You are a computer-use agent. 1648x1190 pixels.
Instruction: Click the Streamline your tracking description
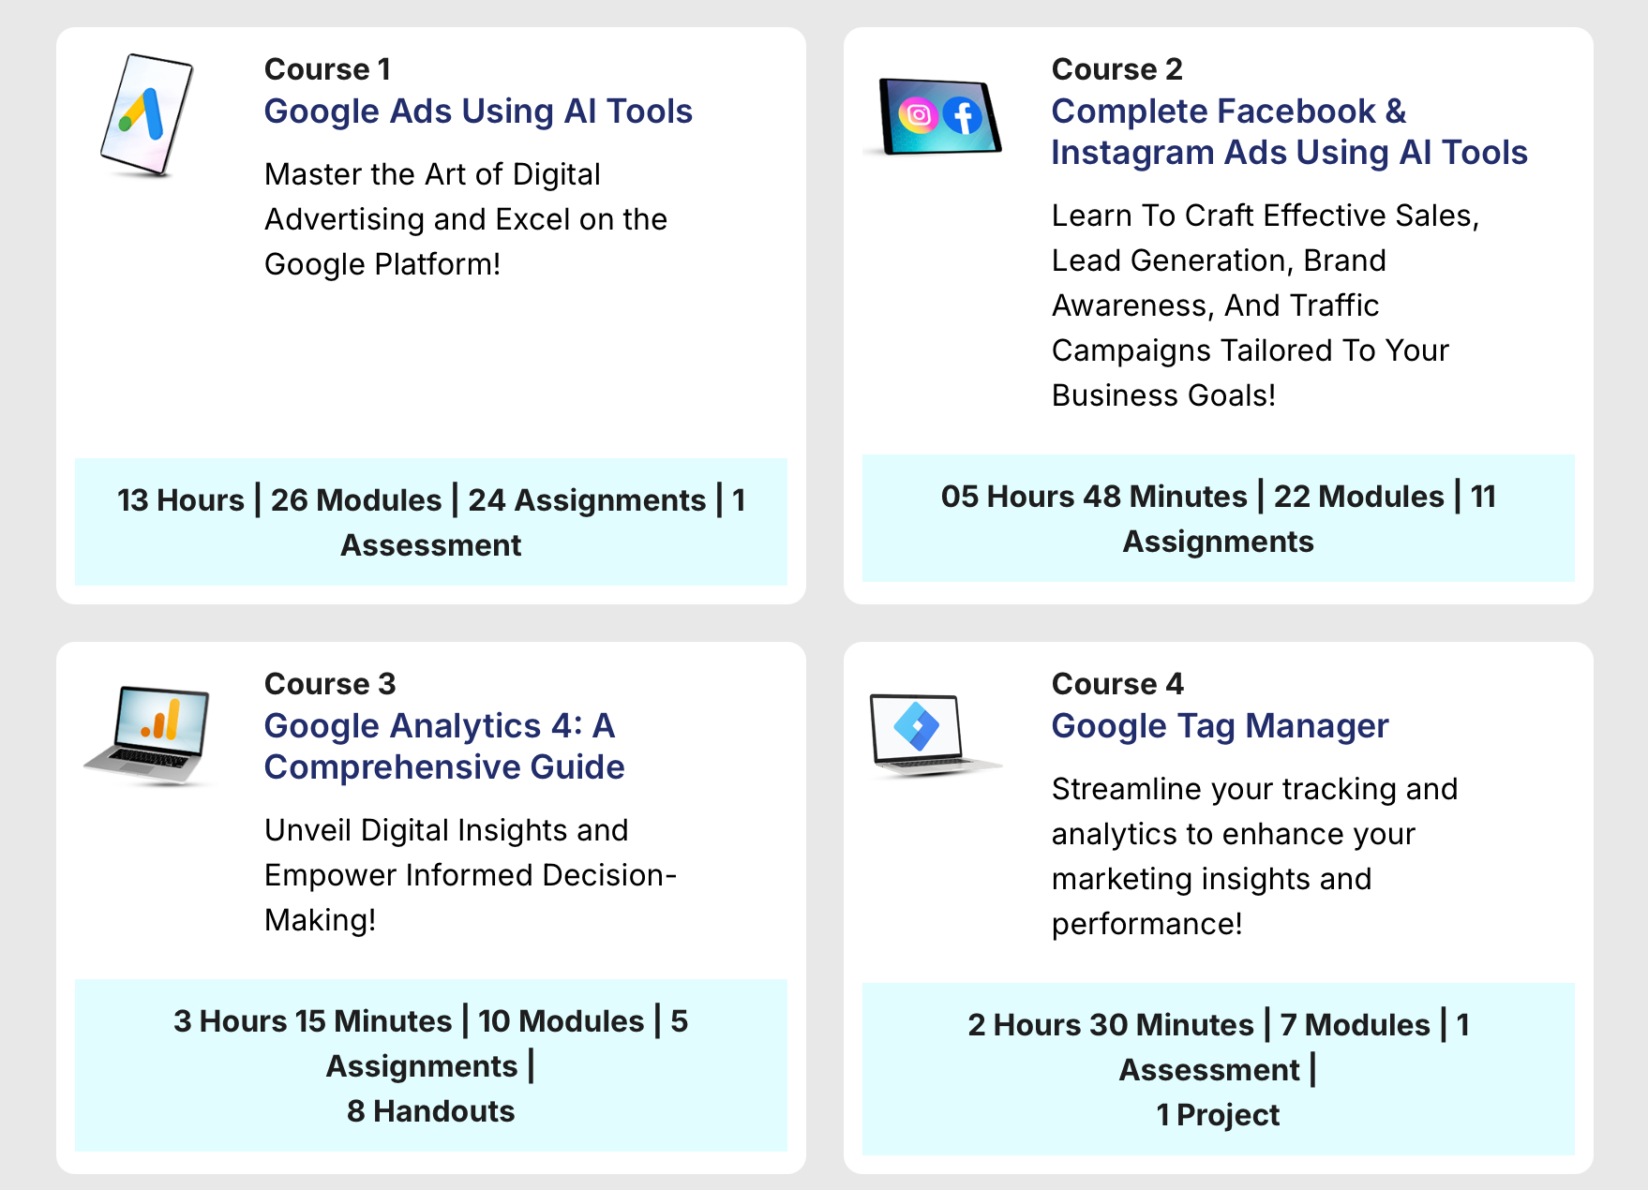pos(1254,856)
